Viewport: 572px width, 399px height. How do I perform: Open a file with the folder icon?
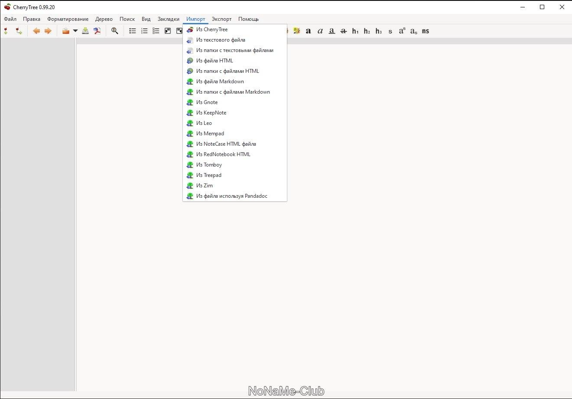tap(66, 31)
